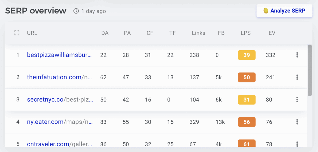The image size is (318, 152).
Task: Click the orange LPS 50 badge
Action: [247, 77]
